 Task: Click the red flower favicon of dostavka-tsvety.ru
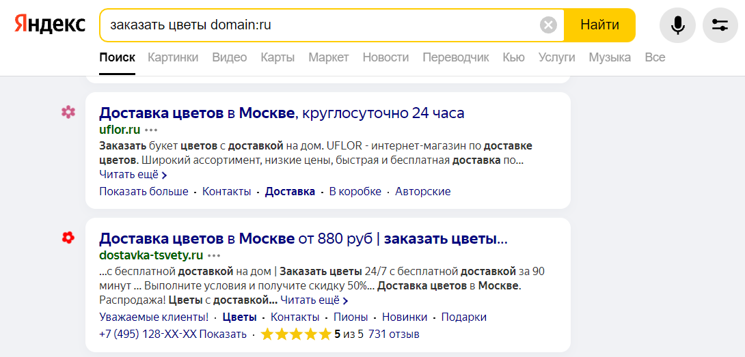point(68,238)
